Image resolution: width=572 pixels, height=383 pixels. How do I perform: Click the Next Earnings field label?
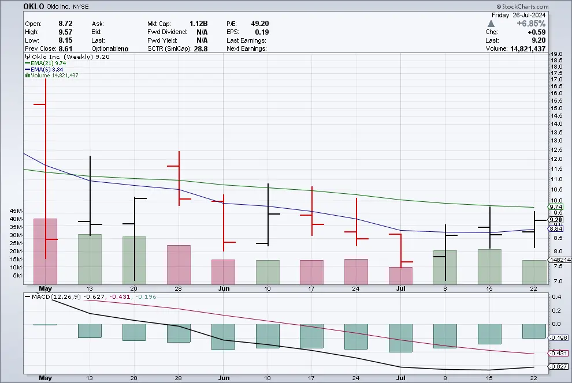point(247,48)
